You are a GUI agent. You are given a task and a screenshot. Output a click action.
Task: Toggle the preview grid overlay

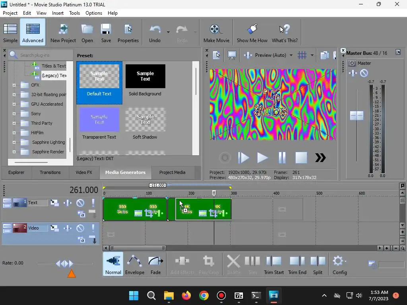(302, 55)
